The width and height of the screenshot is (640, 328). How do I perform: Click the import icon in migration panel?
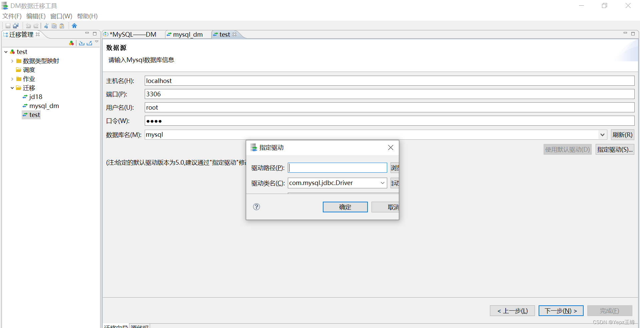[82, 43]
